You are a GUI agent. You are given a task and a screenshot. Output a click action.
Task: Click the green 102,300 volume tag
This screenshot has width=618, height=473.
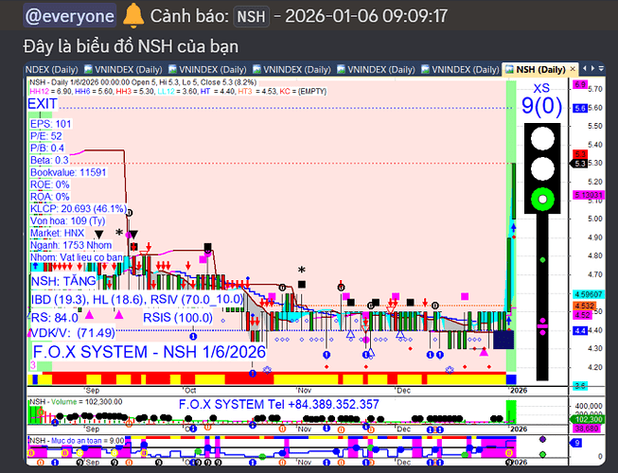coord(589,419)
